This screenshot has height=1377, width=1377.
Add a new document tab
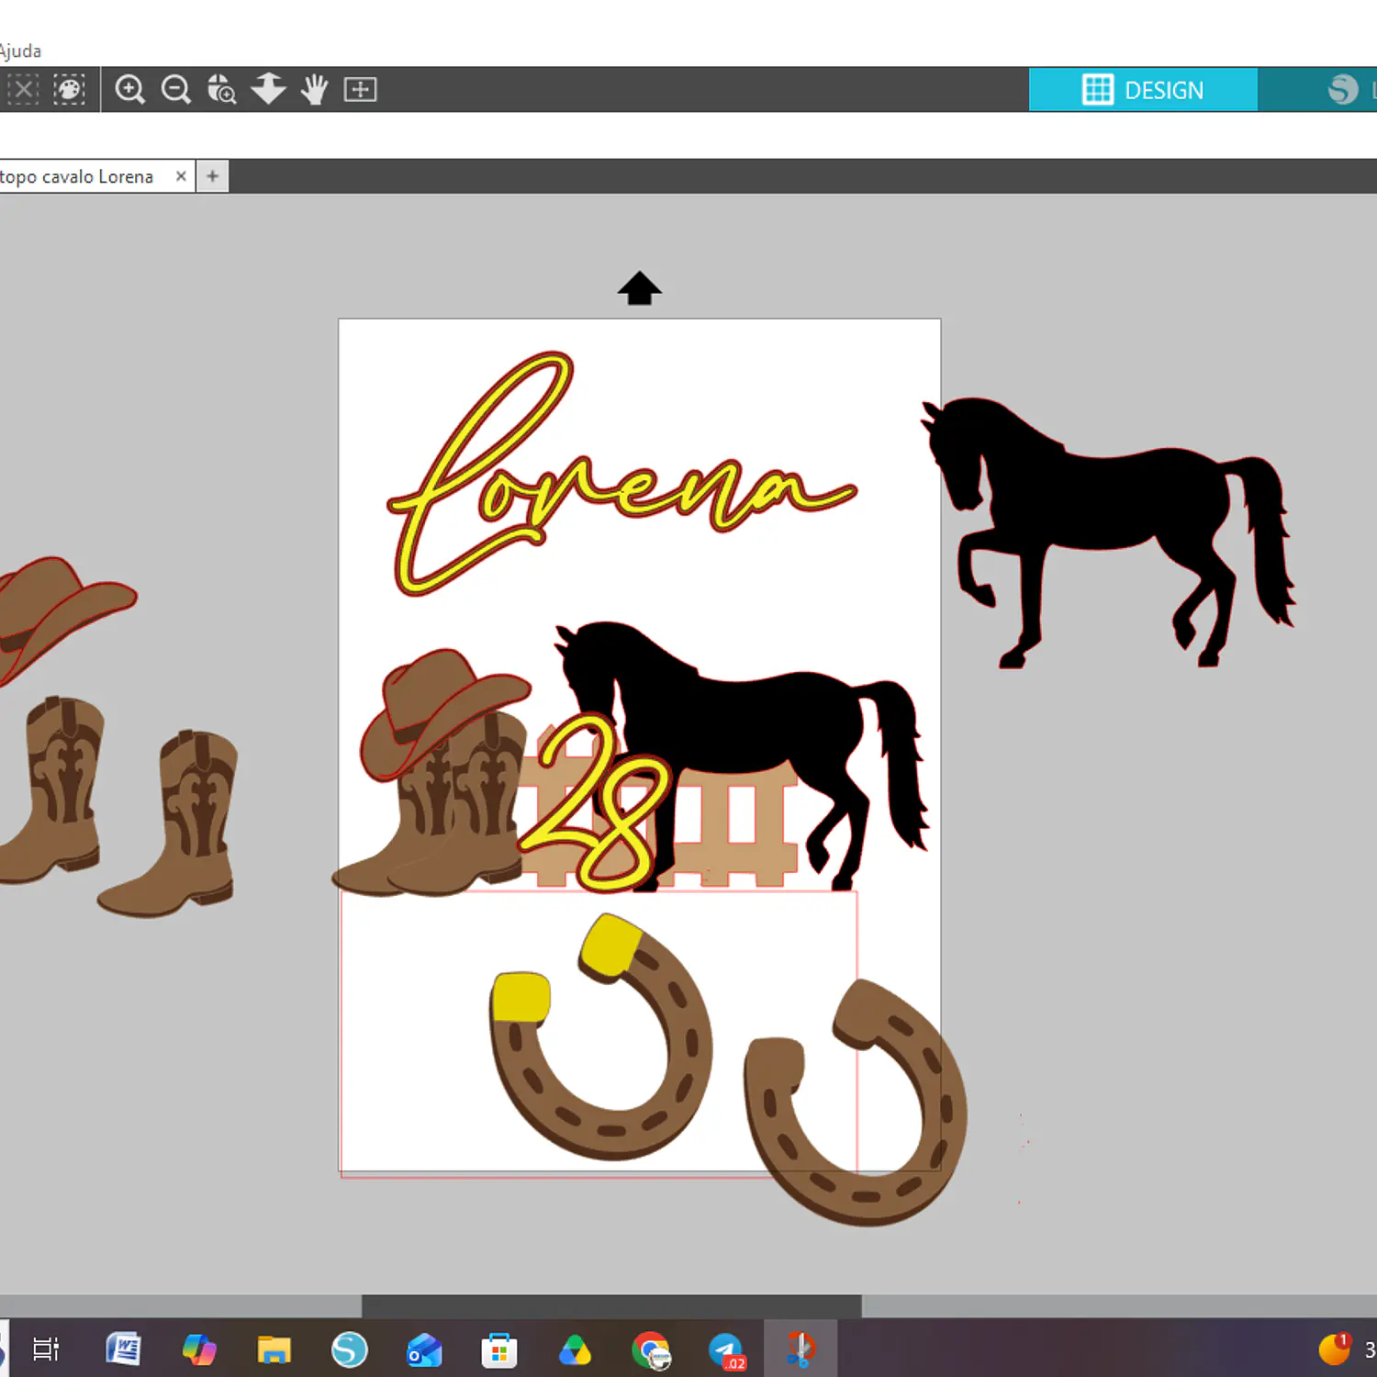(x=212, y=175)
